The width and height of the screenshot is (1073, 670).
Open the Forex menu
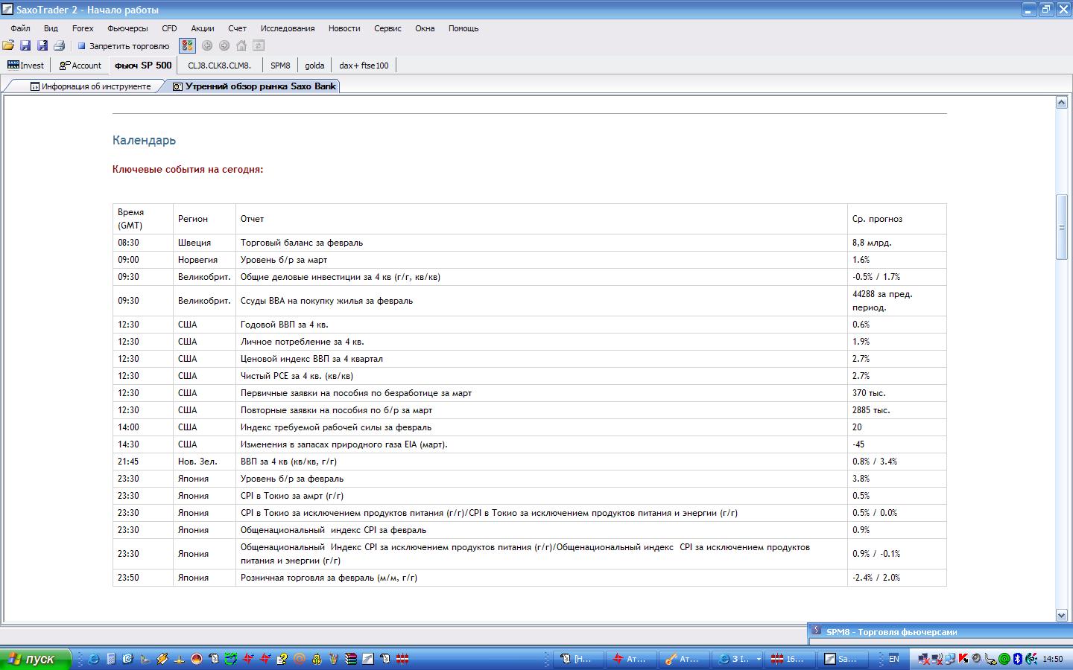[83, 28]
